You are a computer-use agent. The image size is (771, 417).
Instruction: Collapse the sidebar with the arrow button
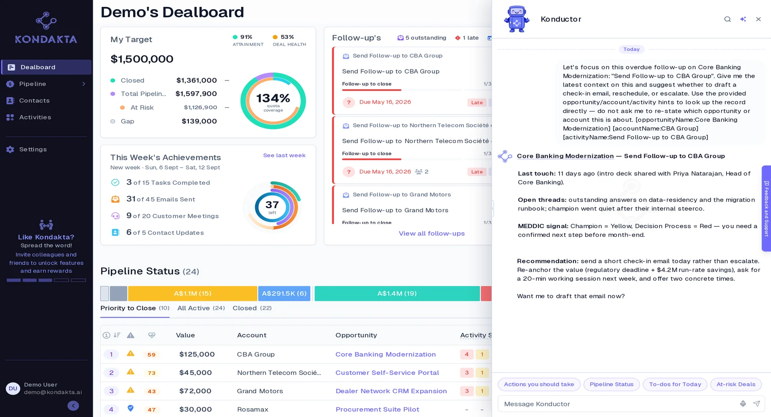73,406
